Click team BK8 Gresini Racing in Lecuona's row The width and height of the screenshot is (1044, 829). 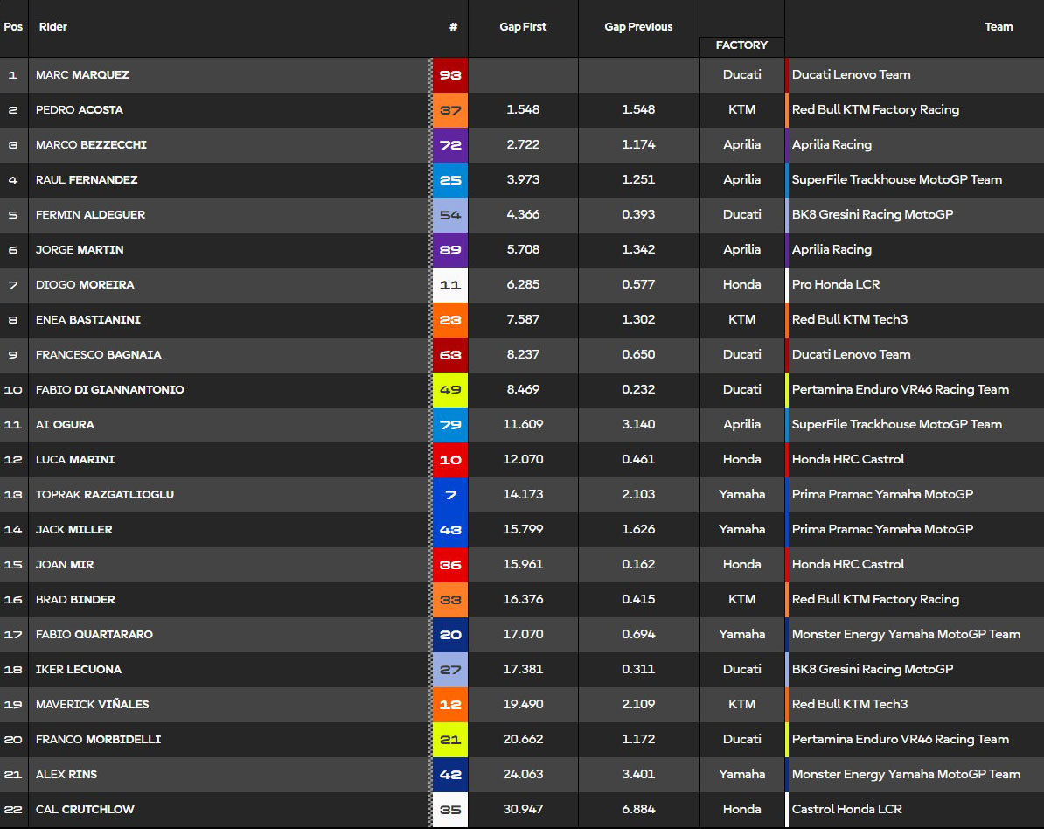[873, 669]
